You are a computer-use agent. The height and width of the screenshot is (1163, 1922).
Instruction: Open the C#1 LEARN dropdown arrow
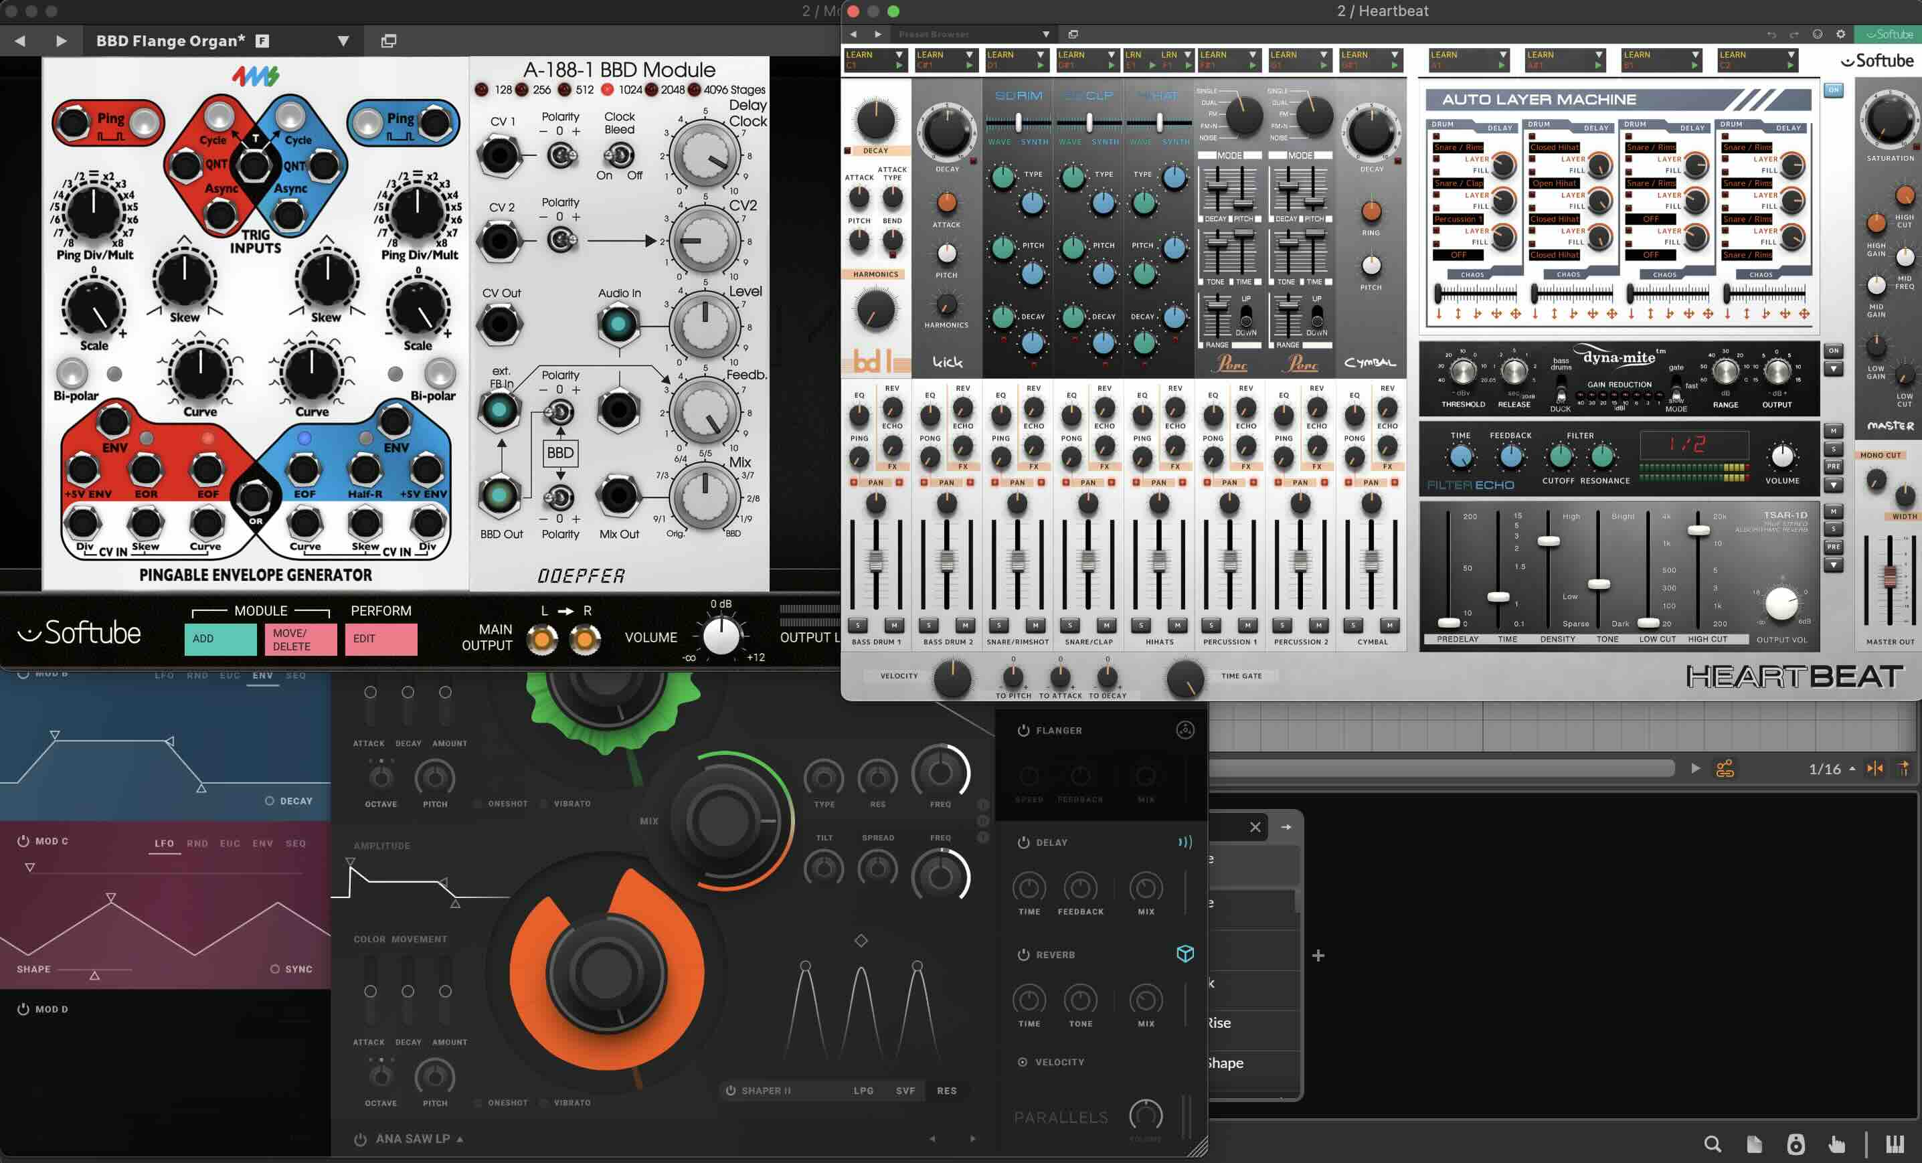(x=970, y=55)
